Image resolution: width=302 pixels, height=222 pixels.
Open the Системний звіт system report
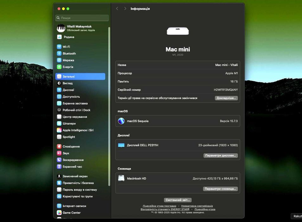coord(178,200)
